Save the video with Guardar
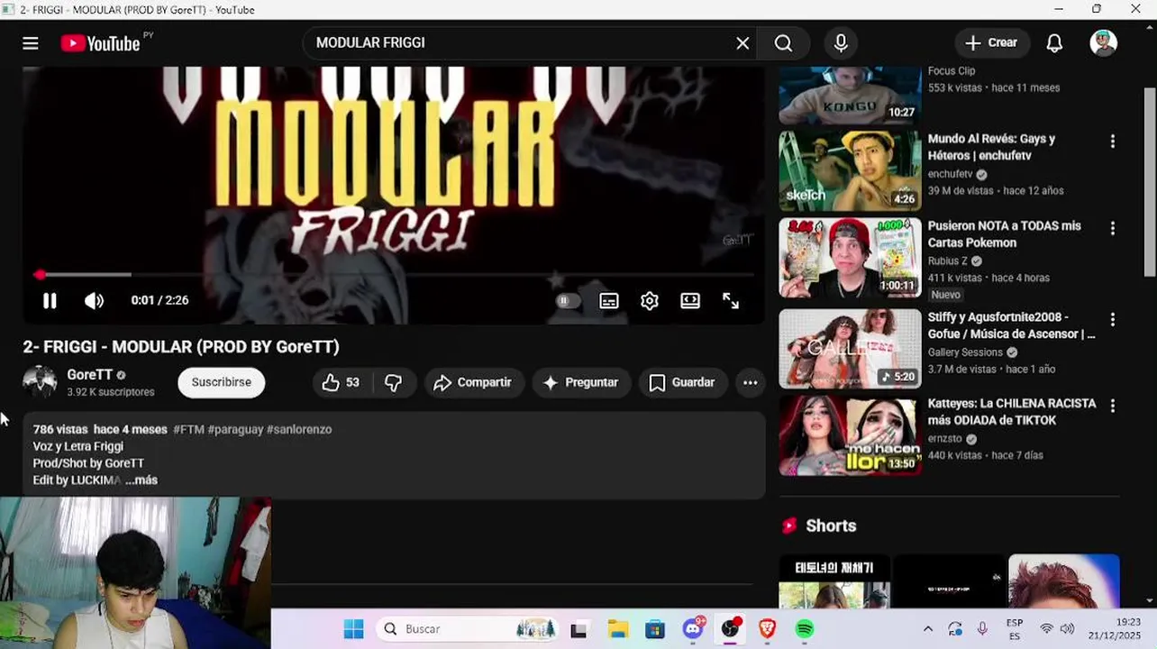Viewport: 1157px width, 649px height. click(x=682, y=382)
